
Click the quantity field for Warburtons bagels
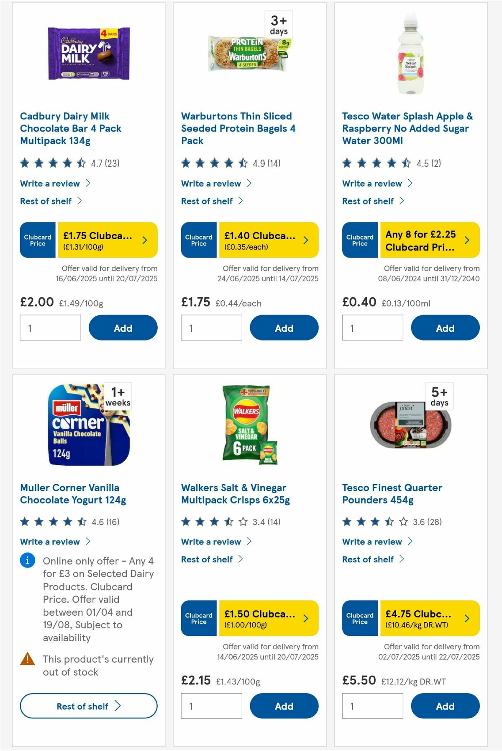click(x=211, y=328)
